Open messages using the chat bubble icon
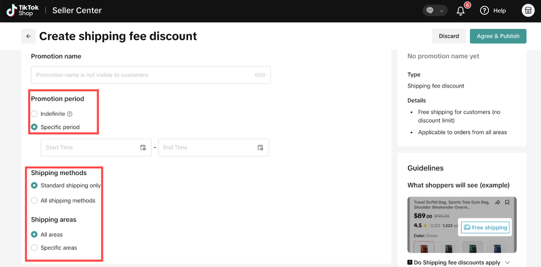The image size is (541, 267). click(x=430, y=11)
